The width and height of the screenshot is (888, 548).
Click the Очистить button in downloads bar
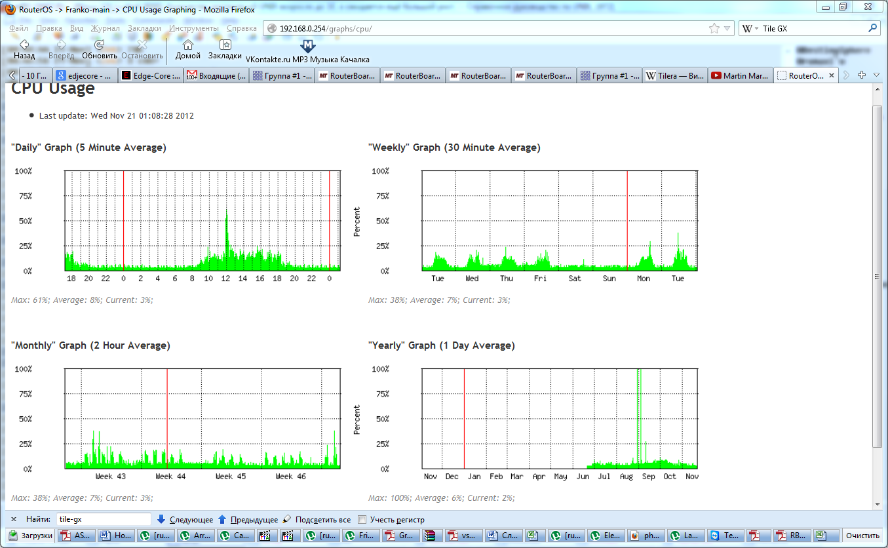[862, 536]
